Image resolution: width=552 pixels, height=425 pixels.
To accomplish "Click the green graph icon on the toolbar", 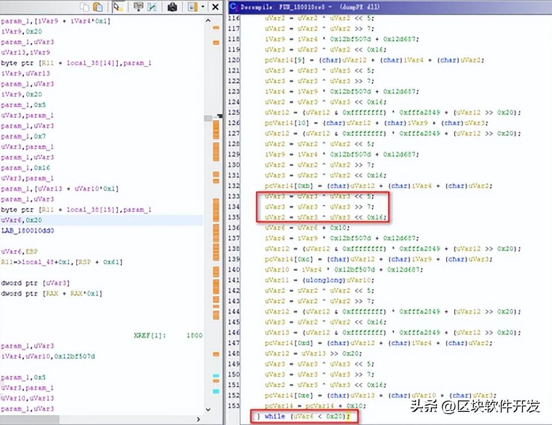I will pyautogui.click(x=152, y=7).
